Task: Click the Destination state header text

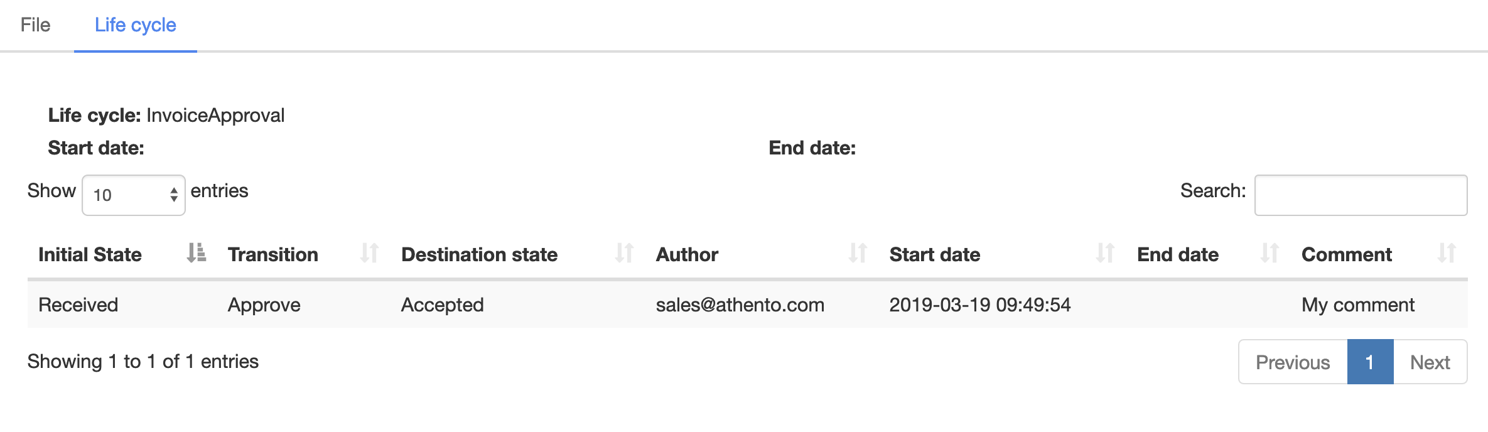Action: click(479, 254)
